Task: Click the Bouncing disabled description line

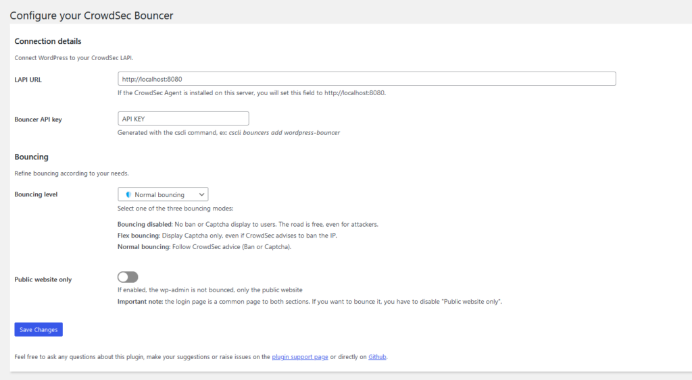Action: pos(247,224)
